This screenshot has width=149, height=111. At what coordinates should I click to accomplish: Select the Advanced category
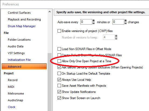pos(24,67)
